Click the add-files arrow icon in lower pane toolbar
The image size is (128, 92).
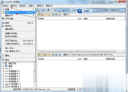point(53,55)
